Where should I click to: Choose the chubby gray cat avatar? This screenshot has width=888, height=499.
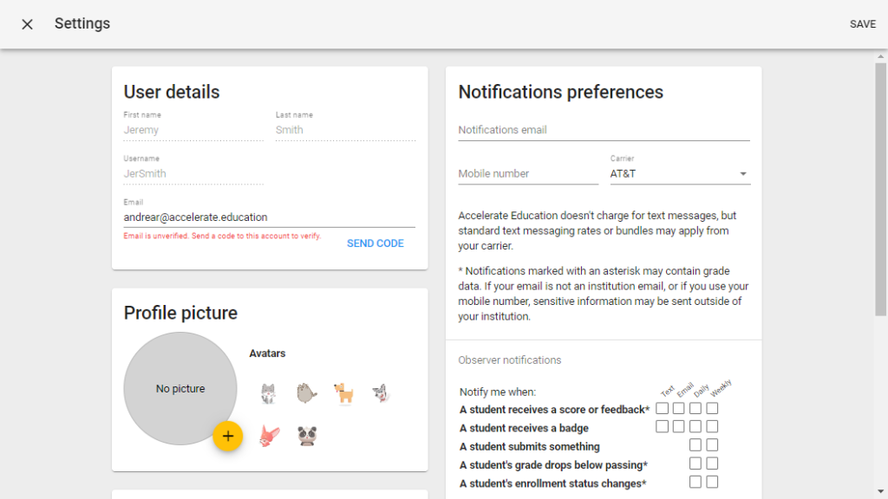click(x=306, y=393)
